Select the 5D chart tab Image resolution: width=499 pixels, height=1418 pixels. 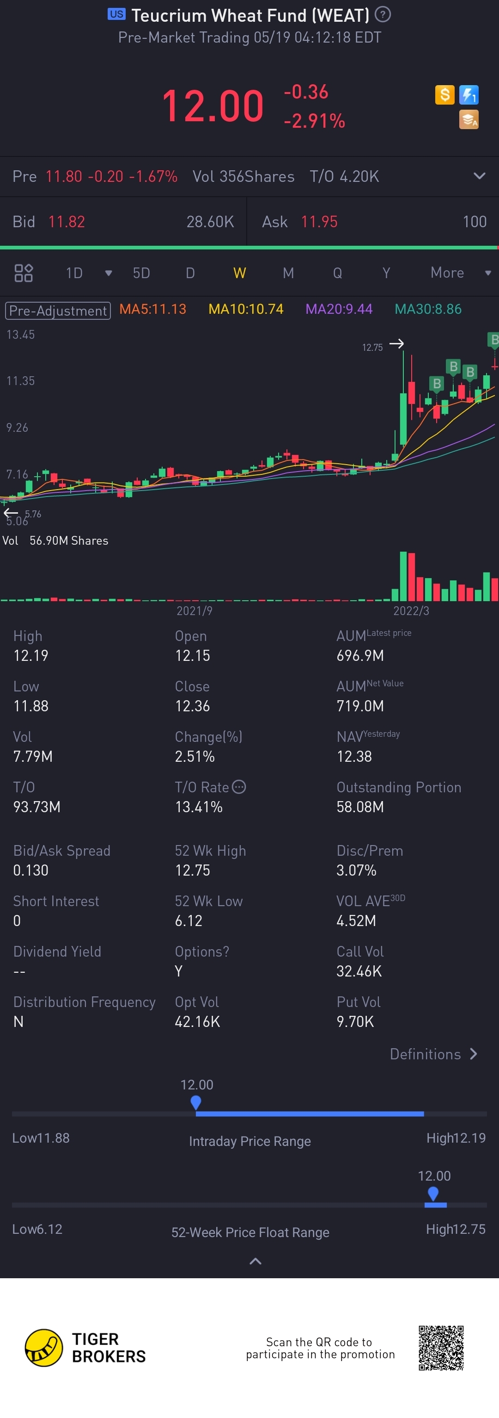click(141, 273)
